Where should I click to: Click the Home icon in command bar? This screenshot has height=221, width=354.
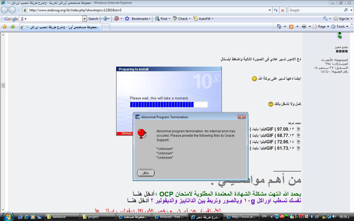pyautogui.click(x=279, y=27)
